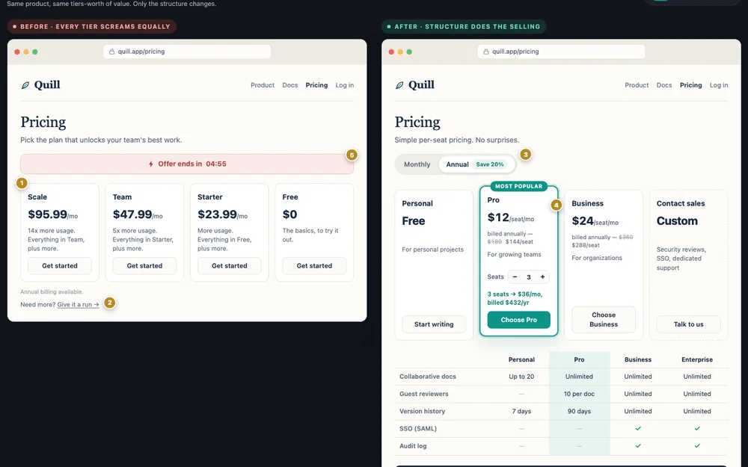The height and width of the screenshot is (467, 748).
Task: Click the 'SSO (SAML)' row label
Action: coord(418,428)
